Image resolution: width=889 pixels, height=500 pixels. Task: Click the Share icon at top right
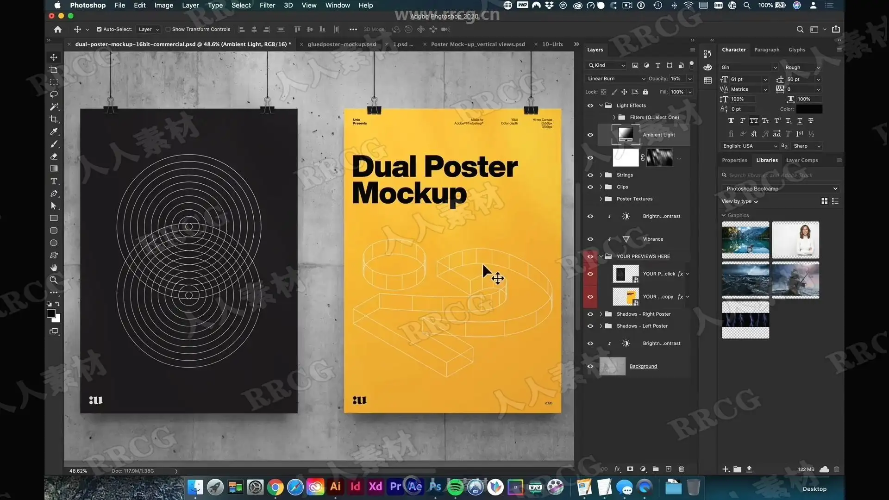pos(836,29)
